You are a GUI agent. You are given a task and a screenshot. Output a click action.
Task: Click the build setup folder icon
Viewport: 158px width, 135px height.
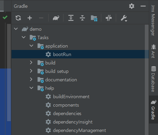point(41,72)
